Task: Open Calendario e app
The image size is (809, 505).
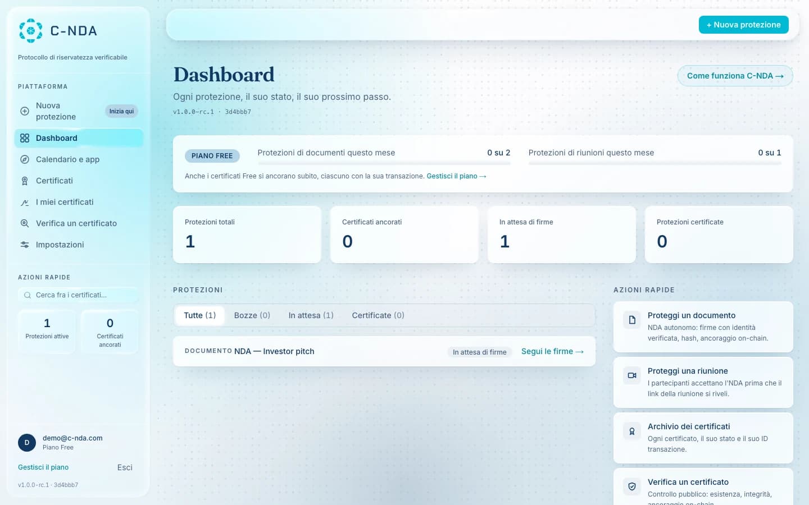Action: coord(79,159)
